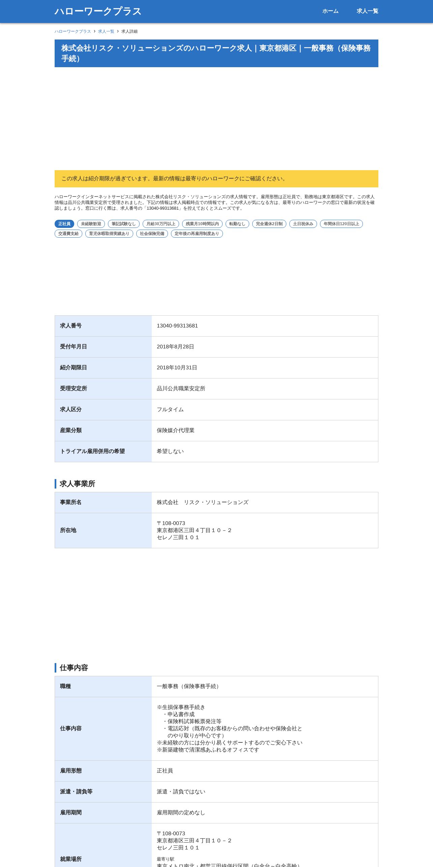Click the トライアル雇用併用の希望 label
This screenshot has height=867, width=433.
click(x=103, y=451)
